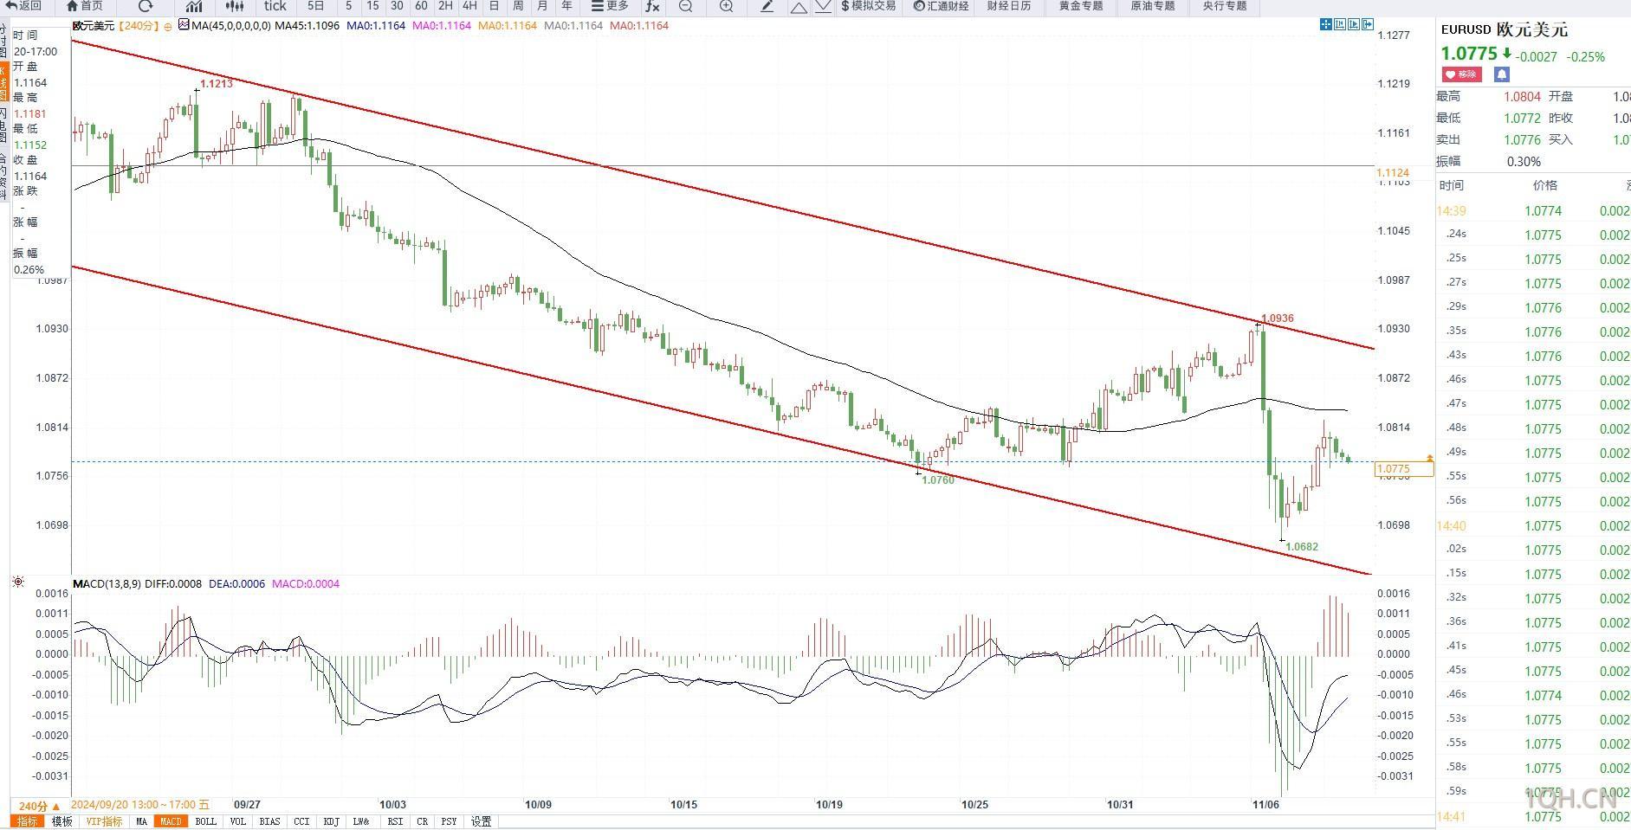Enable the BOLL indicator

(x=205, y=821)
